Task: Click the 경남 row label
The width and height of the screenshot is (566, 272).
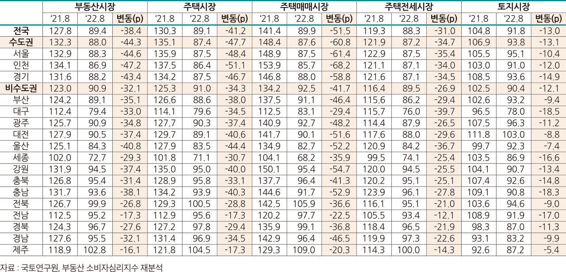Action: click(21, 238)
